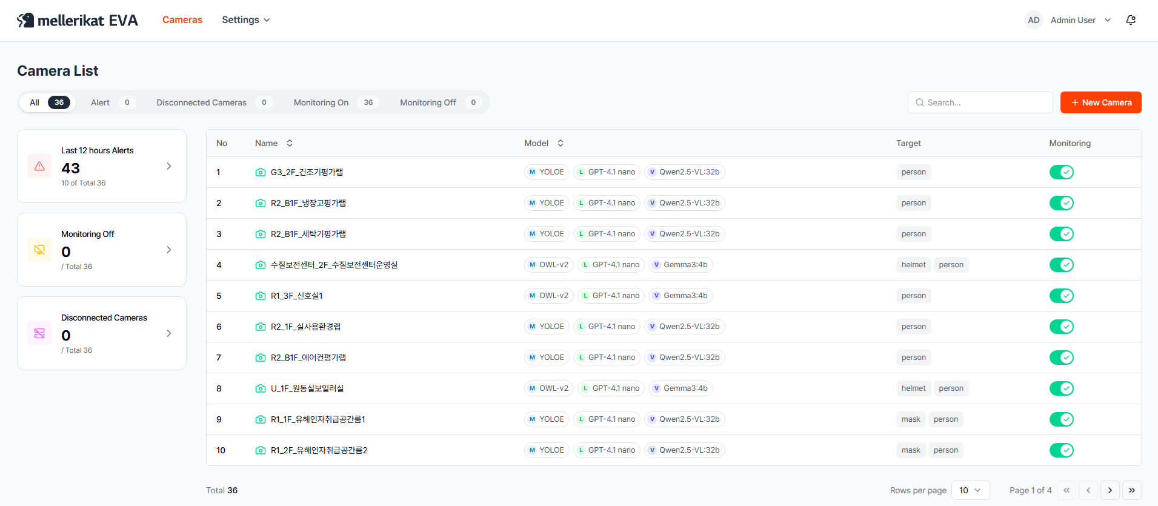Click camera icon for R1_1F_유해인자취급공간룸1

261,419
